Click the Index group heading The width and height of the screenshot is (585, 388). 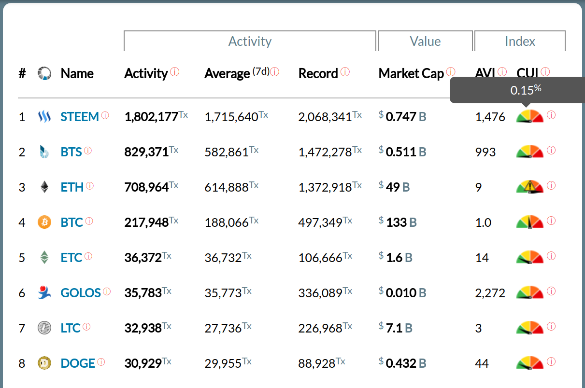tap(520, 41)
